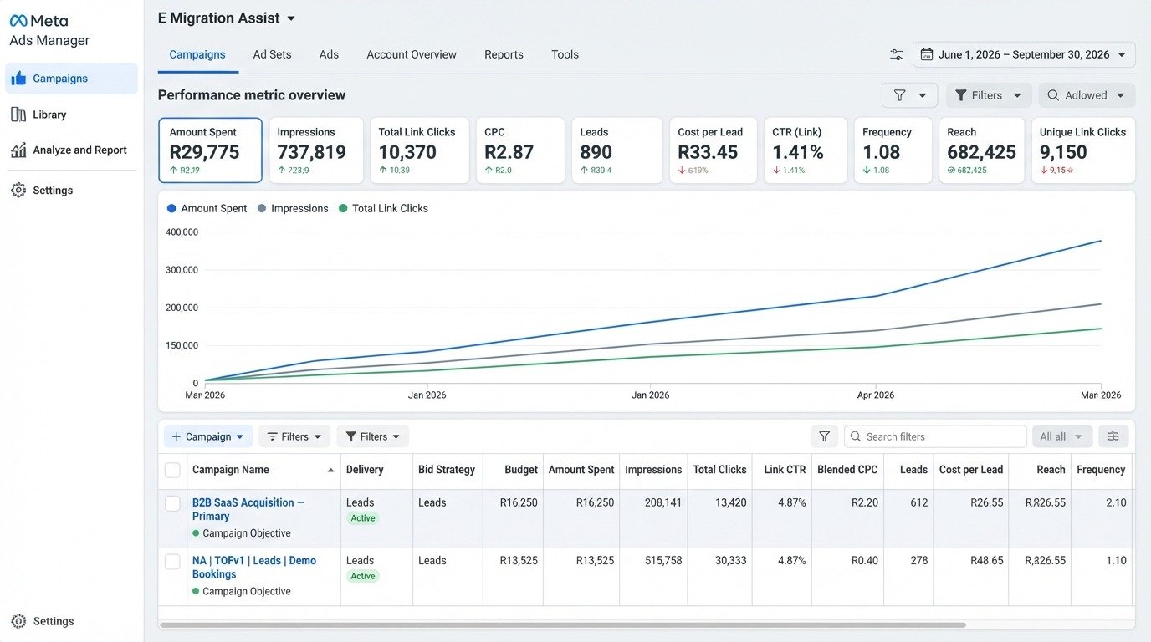
Task: Click the magnifier icon in Search filters box
Action: pyautogui.click(x=855, y=436)
